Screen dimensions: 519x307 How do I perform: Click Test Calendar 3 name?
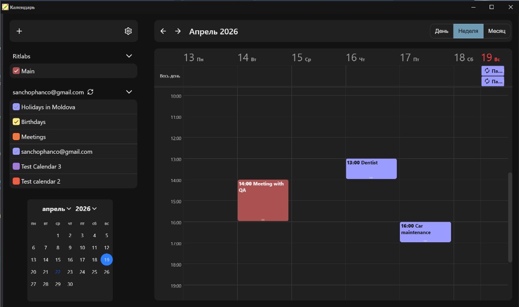tap(41, 166)
